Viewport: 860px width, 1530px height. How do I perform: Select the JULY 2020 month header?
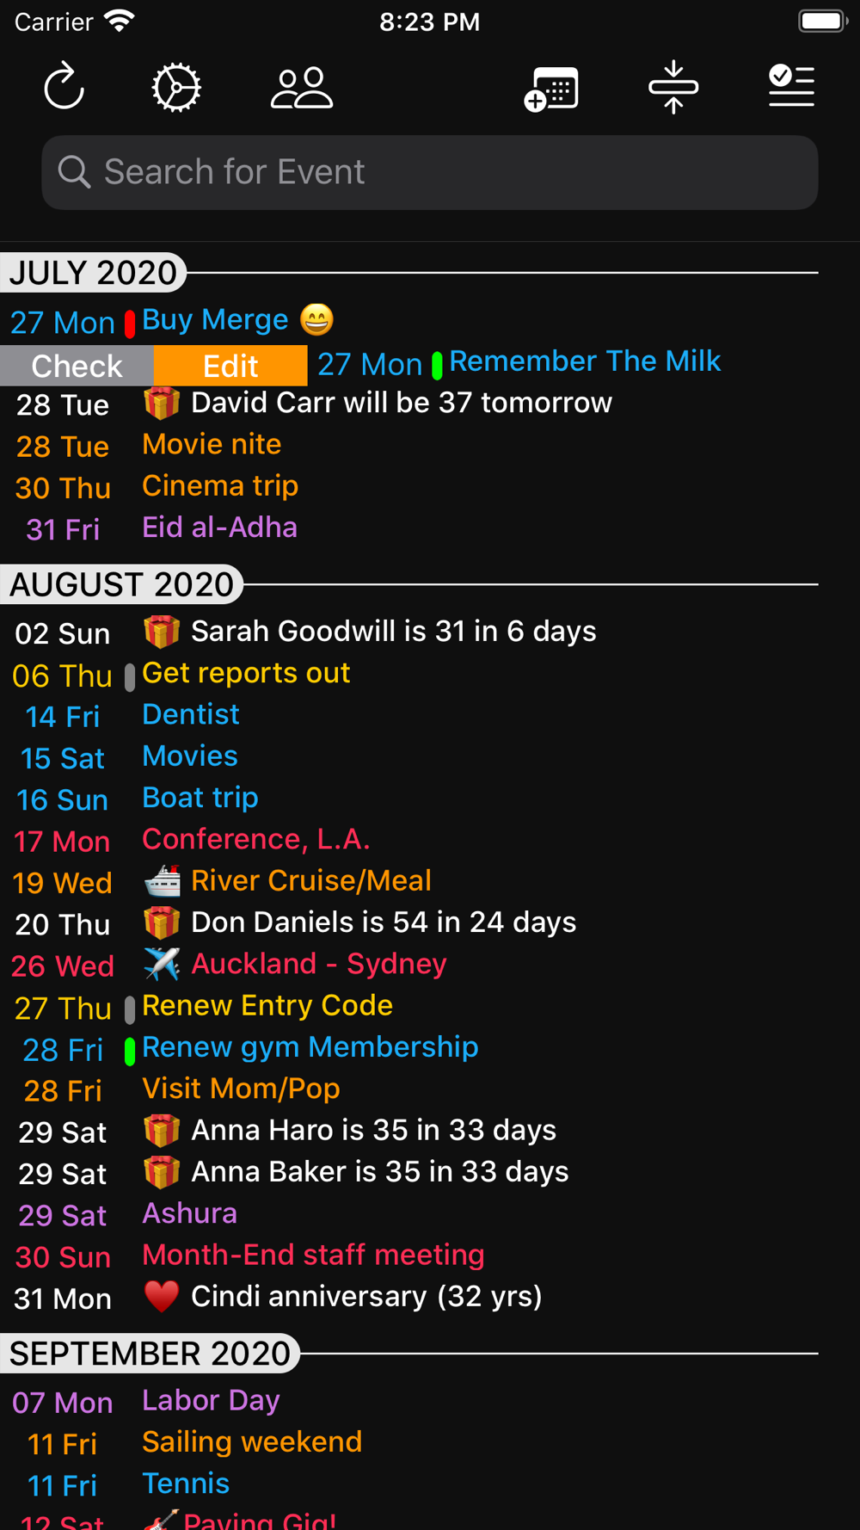coord(93,273)
